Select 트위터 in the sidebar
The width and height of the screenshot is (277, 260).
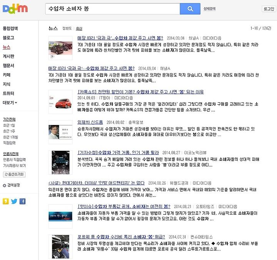coord(8,93)
